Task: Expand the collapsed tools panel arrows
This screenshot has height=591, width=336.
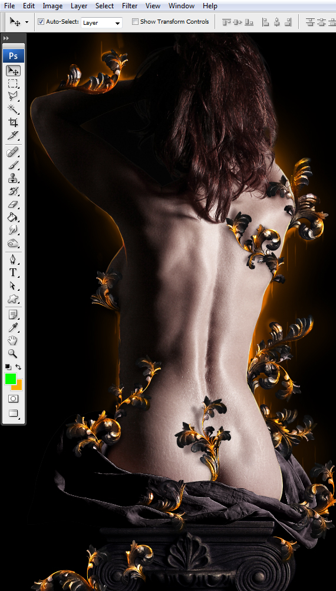Action: click(x=6, y=38)
